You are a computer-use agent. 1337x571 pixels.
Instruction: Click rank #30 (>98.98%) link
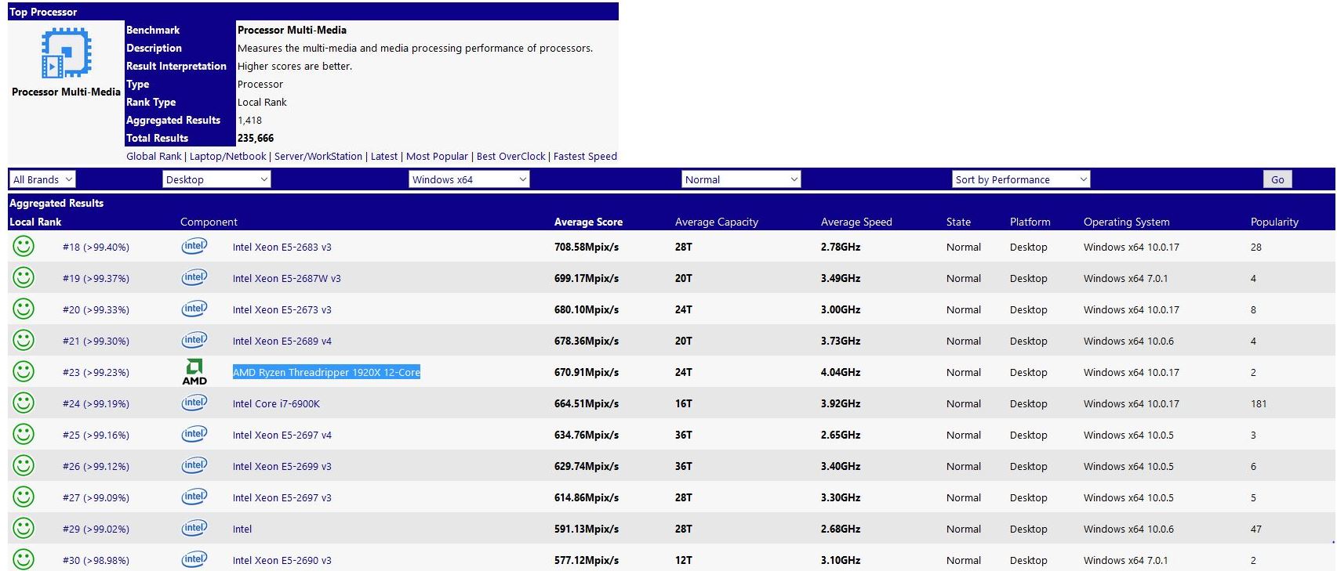point(96,560)
